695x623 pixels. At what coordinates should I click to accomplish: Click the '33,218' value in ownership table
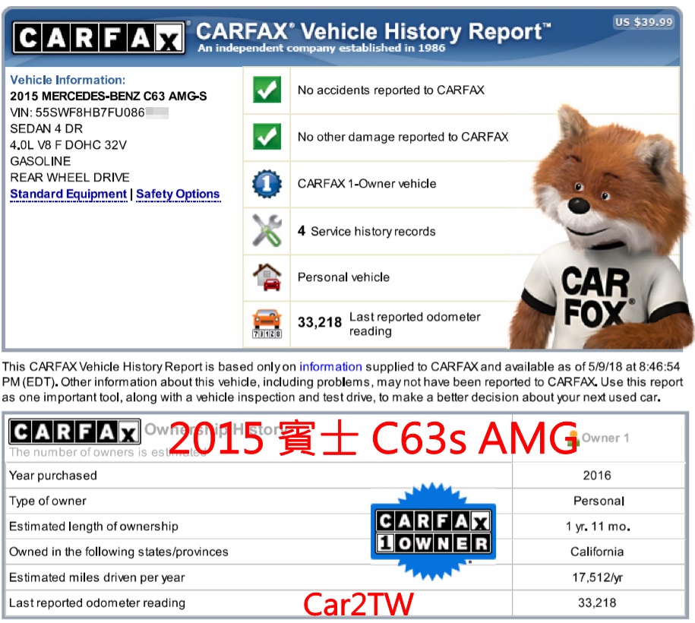point(597,603)
